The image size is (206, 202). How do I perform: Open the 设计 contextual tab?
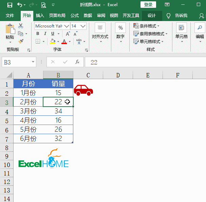pos(152,16)
